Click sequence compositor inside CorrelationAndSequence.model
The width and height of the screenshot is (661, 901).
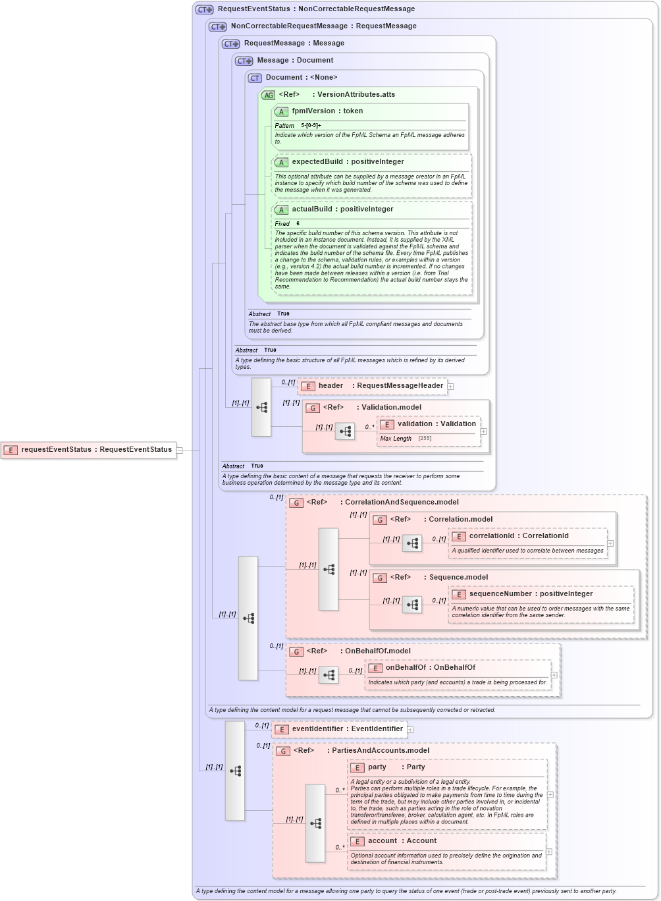(329, 569)
